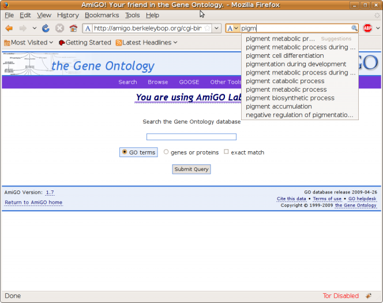Viewport: 383px width, 303px height.
Task: Click the Adblock Plus ABP icon
Action: point(367,28)
